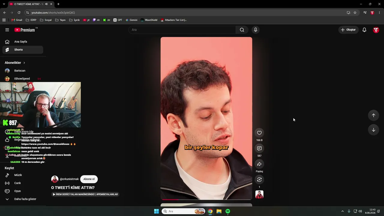Viewport: 384px width, 216px height.
Task: Open Spotify from the taskbar
Action: point(228,211)
